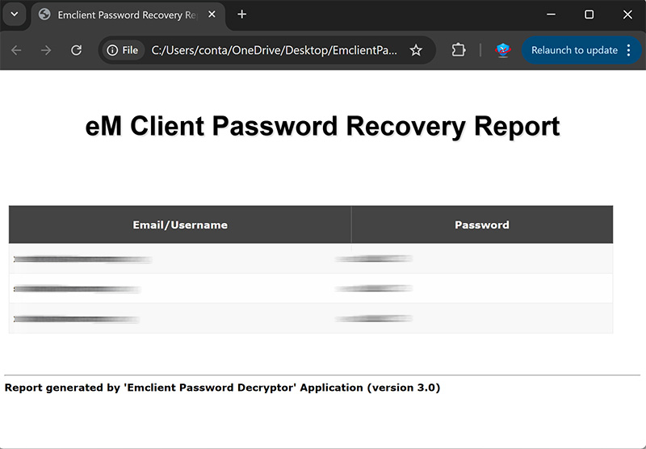Open Chrome's three-dot menu

(629, 50)
